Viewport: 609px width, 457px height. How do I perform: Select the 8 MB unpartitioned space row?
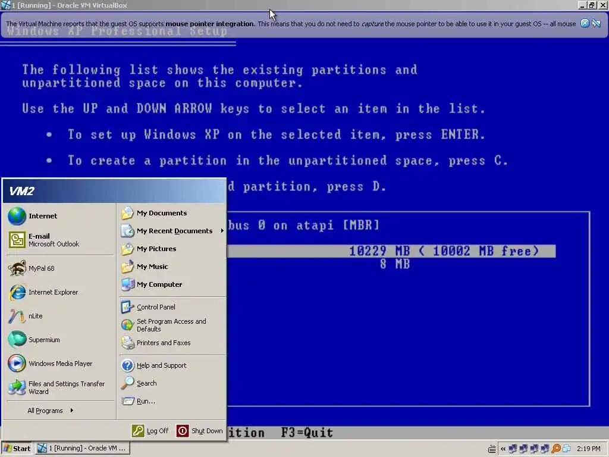tap(395, 264)
